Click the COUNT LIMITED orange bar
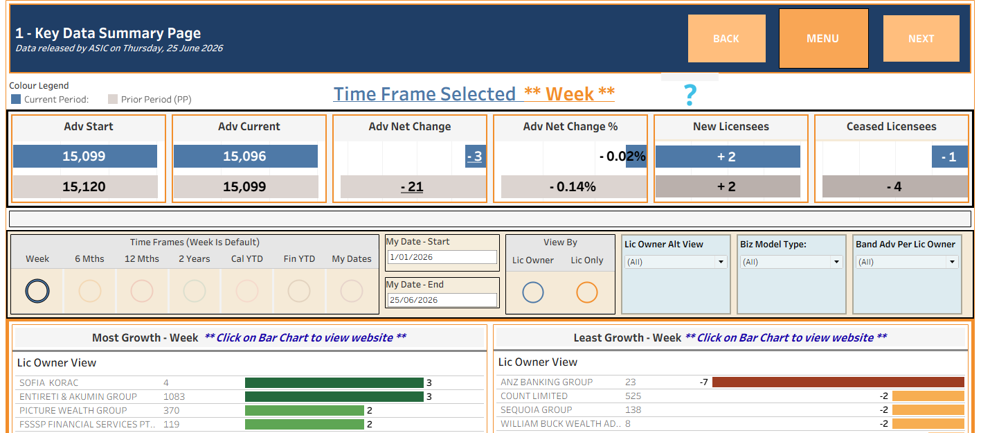Screen dimensions: 981x433 click(928, 396)
